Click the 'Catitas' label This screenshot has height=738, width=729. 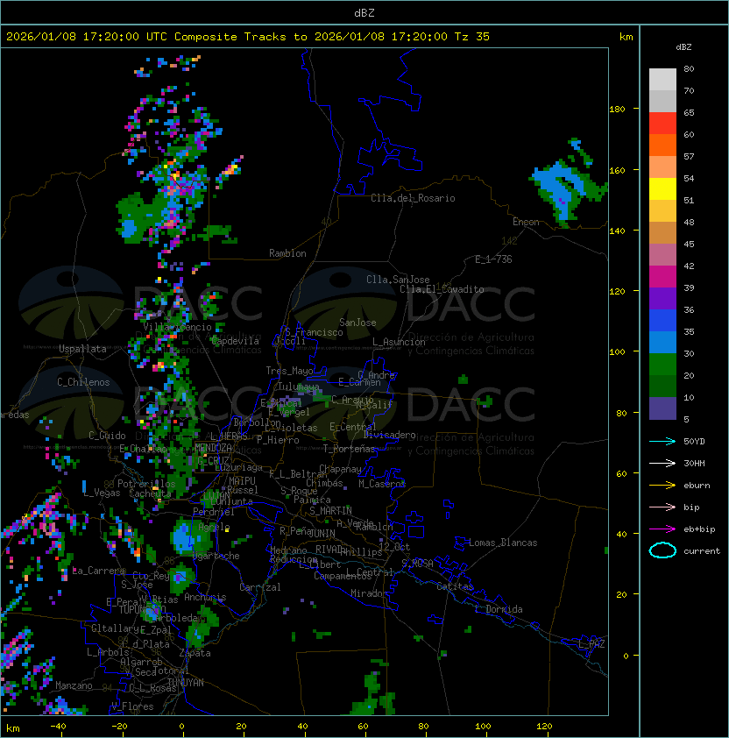[455, 586]
